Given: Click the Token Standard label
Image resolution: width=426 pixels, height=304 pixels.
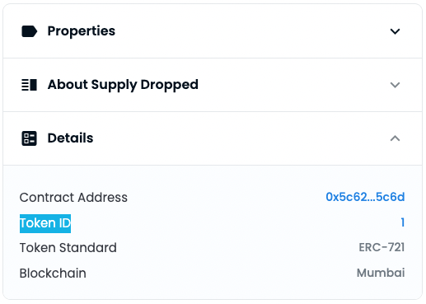Looking at the screenshot, I should [68, 248].
